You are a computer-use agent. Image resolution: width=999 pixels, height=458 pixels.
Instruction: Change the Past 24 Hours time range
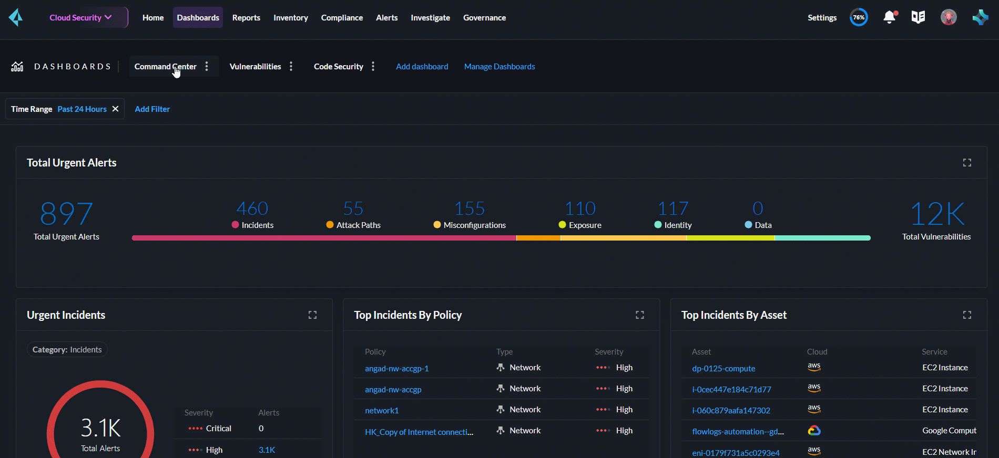[82, 109]
